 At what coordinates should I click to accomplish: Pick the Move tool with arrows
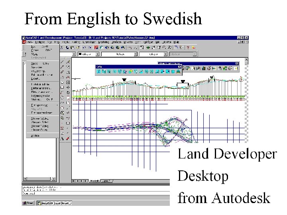(x=68, y=88)
